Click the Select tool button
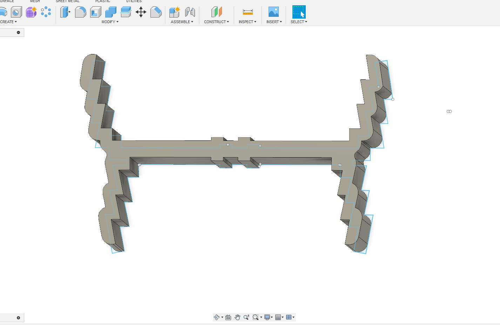 pyautogui.click(x=299, y=12)
